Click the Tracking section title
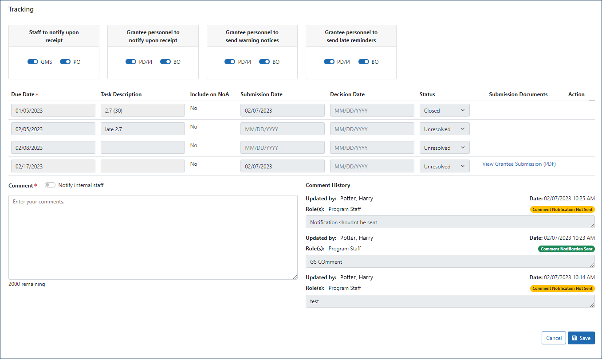The width and height of the screenshot is (602, 359). pos(21,9)
